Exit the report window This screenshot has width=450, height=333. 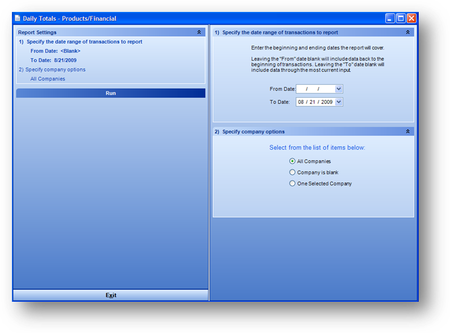[111, 295]
